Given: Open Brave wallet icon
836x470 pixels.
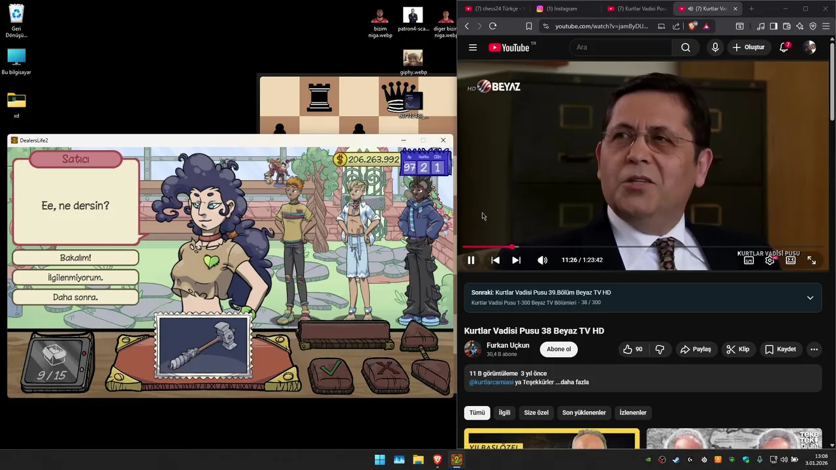Looking at the screenshot, I should pos(786,26).
